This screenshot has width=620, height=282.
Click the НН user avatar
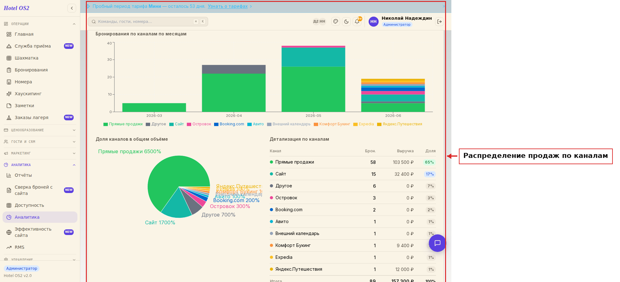(373, 22)
